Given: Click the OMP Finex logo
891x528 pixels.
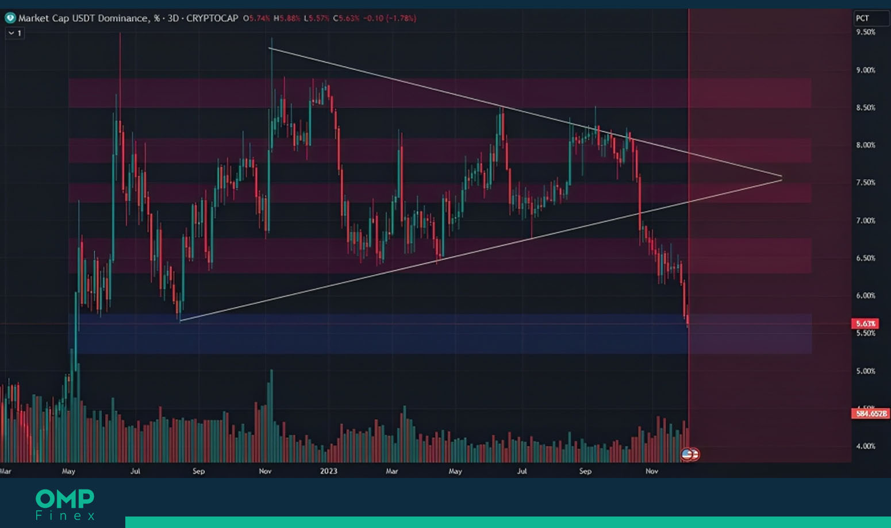Looking at the screenshot, I should [x=65, y=505].
